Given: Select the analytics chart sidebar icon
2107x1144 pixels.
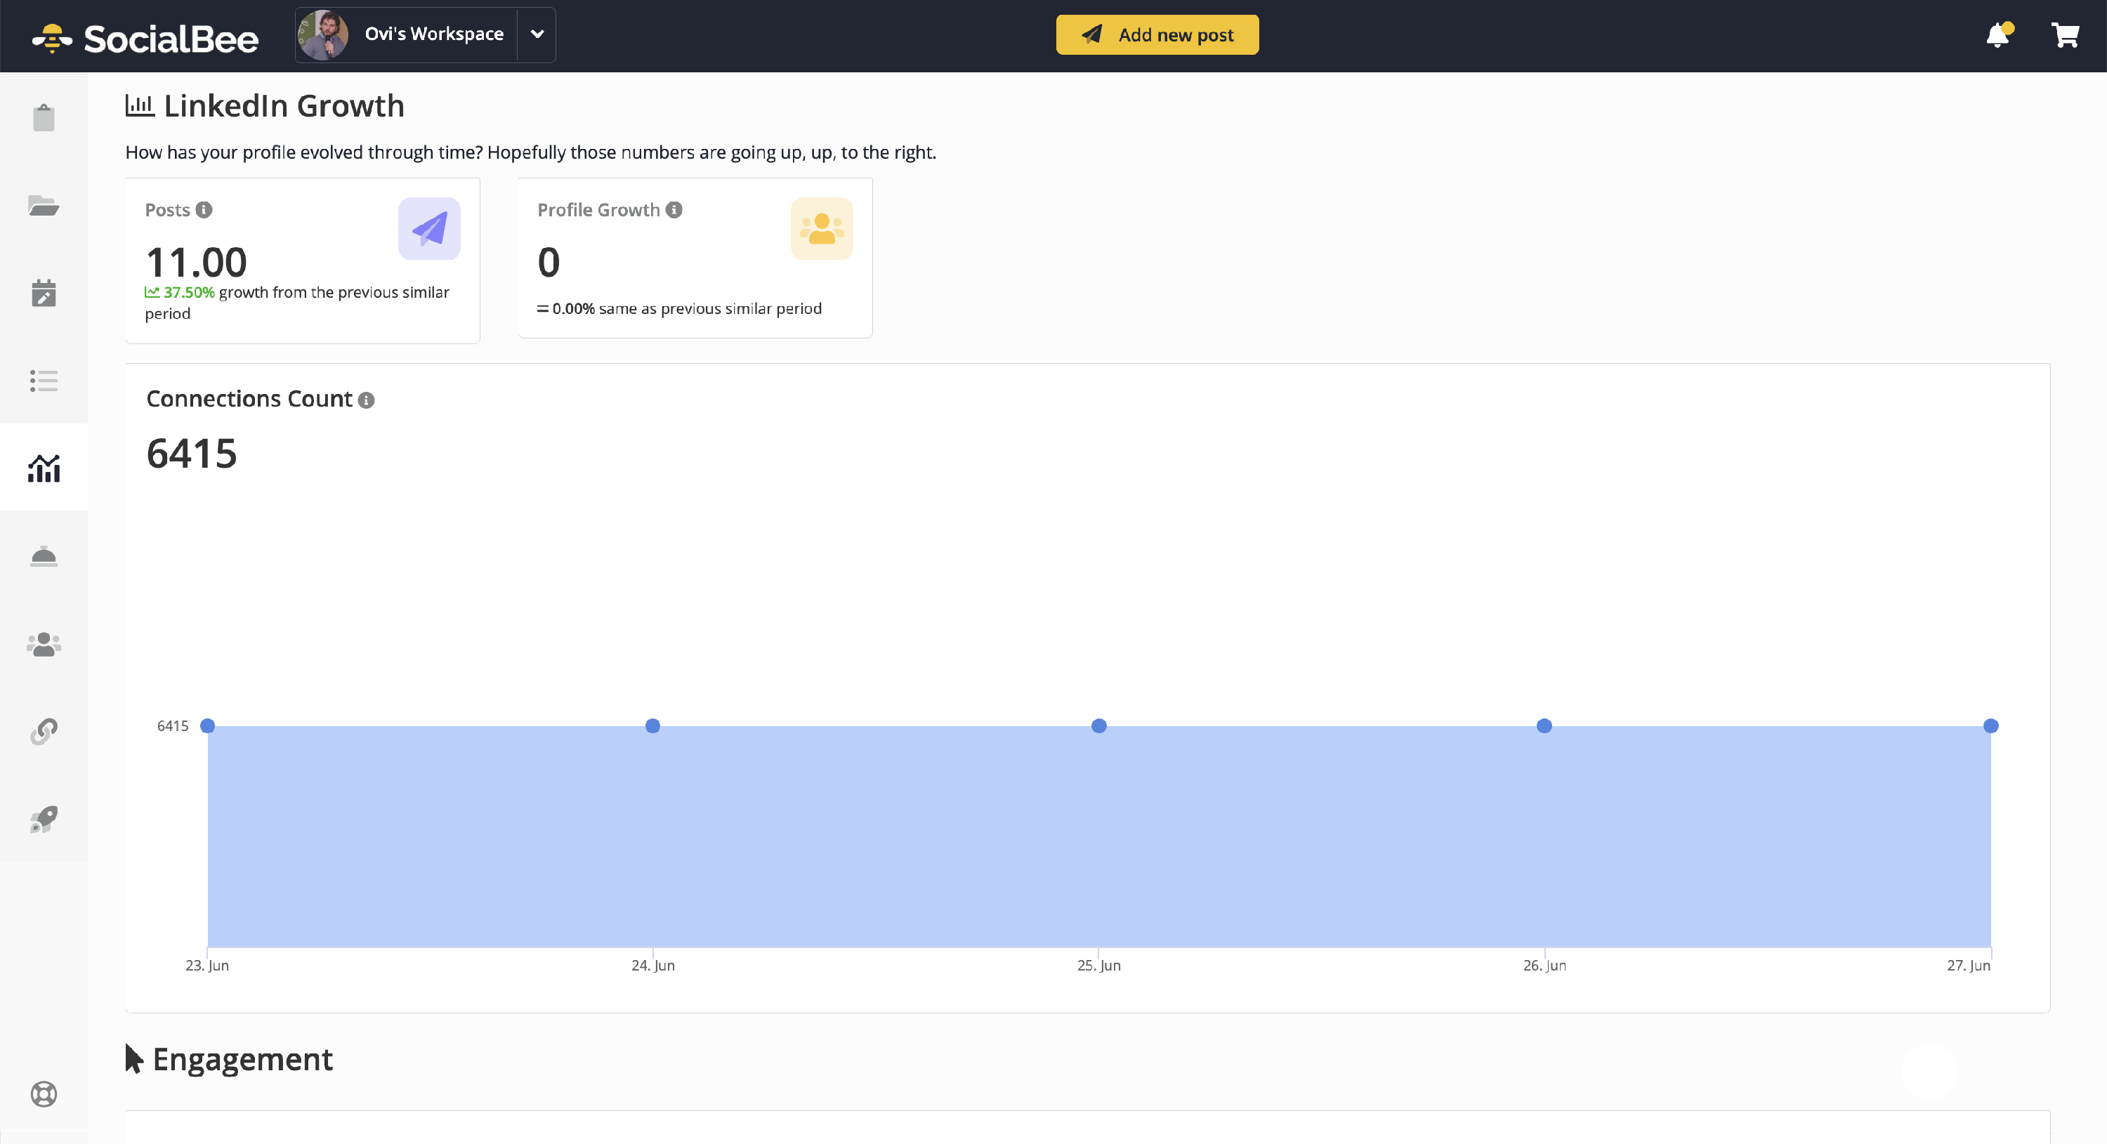Looking at the screenshot, I should pos(44,468).
